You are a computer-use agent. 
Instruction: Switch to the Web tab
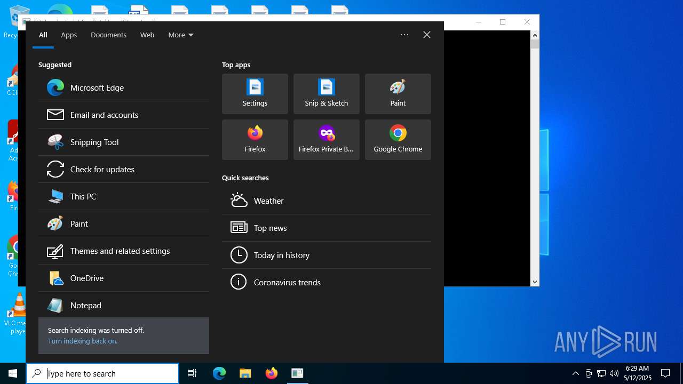pyautogui.click(x=147, y=35)
